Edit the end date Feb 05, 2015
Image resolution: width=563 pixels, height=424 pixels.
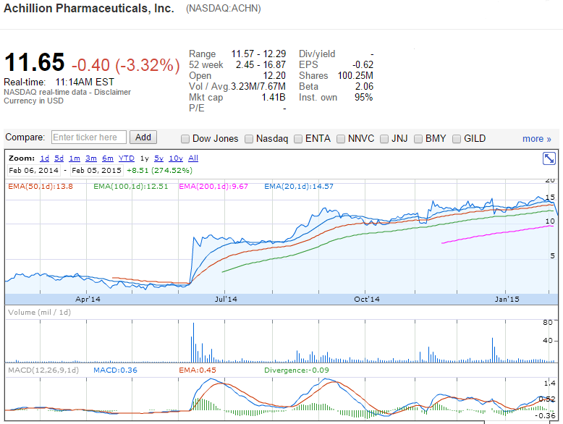(96, 170)
